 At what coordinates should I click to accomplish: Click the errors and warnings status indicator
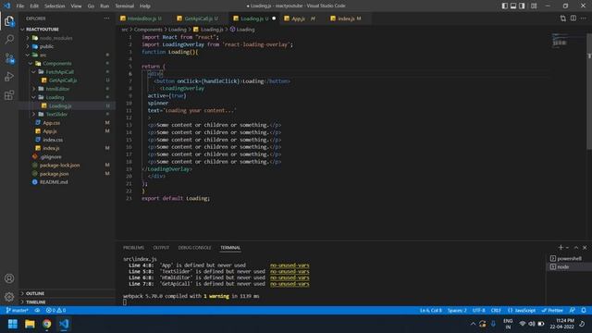(x=55, y=310)
